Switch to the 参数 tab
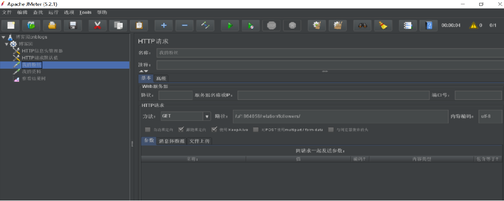This screenshot has width=504, height=201. pos(149,141)
